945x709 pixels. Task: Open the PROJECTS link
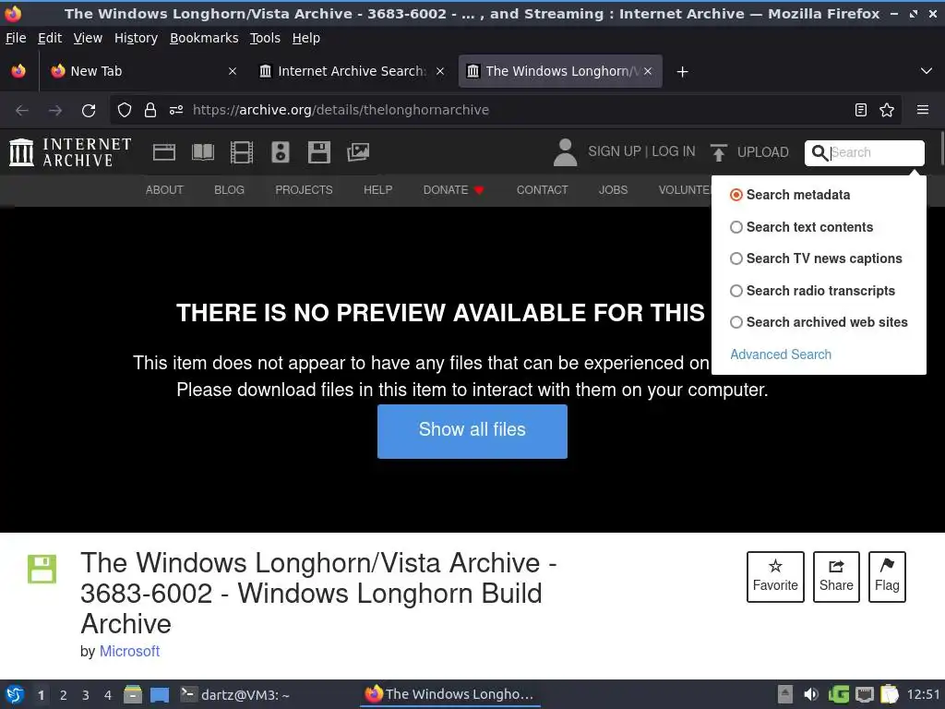click(x=304, y=190)
